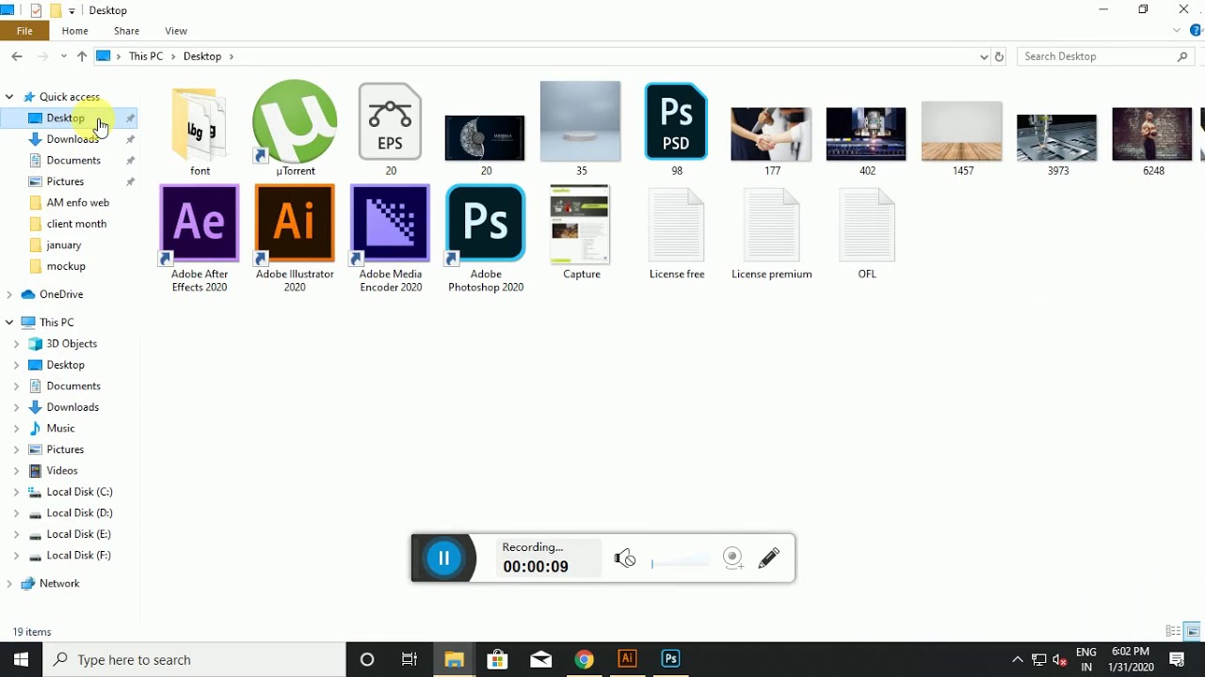Pause the screen recording

coord(443,559)
